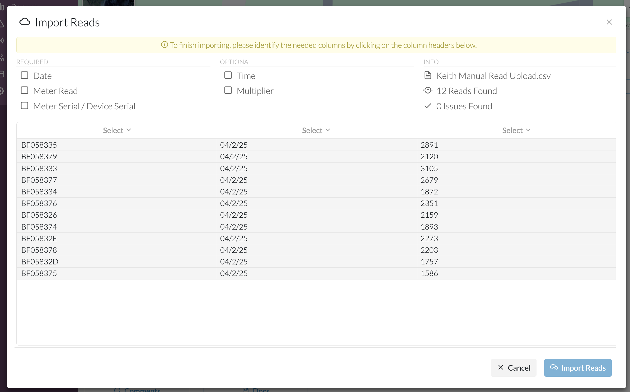
Task: Tick Meter Serial / Device Serial checkbox
Action: [25, 106]
